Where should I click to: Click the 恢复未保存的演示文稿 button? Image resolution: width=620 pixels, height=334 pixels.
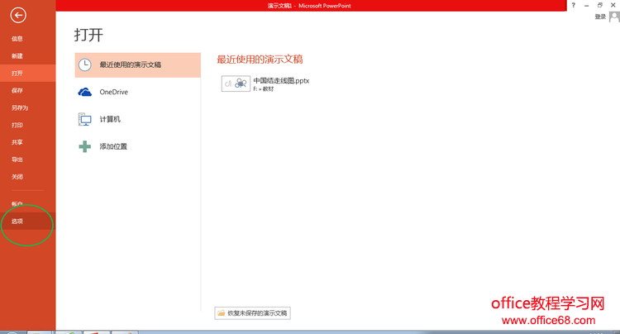click(253, 313)
